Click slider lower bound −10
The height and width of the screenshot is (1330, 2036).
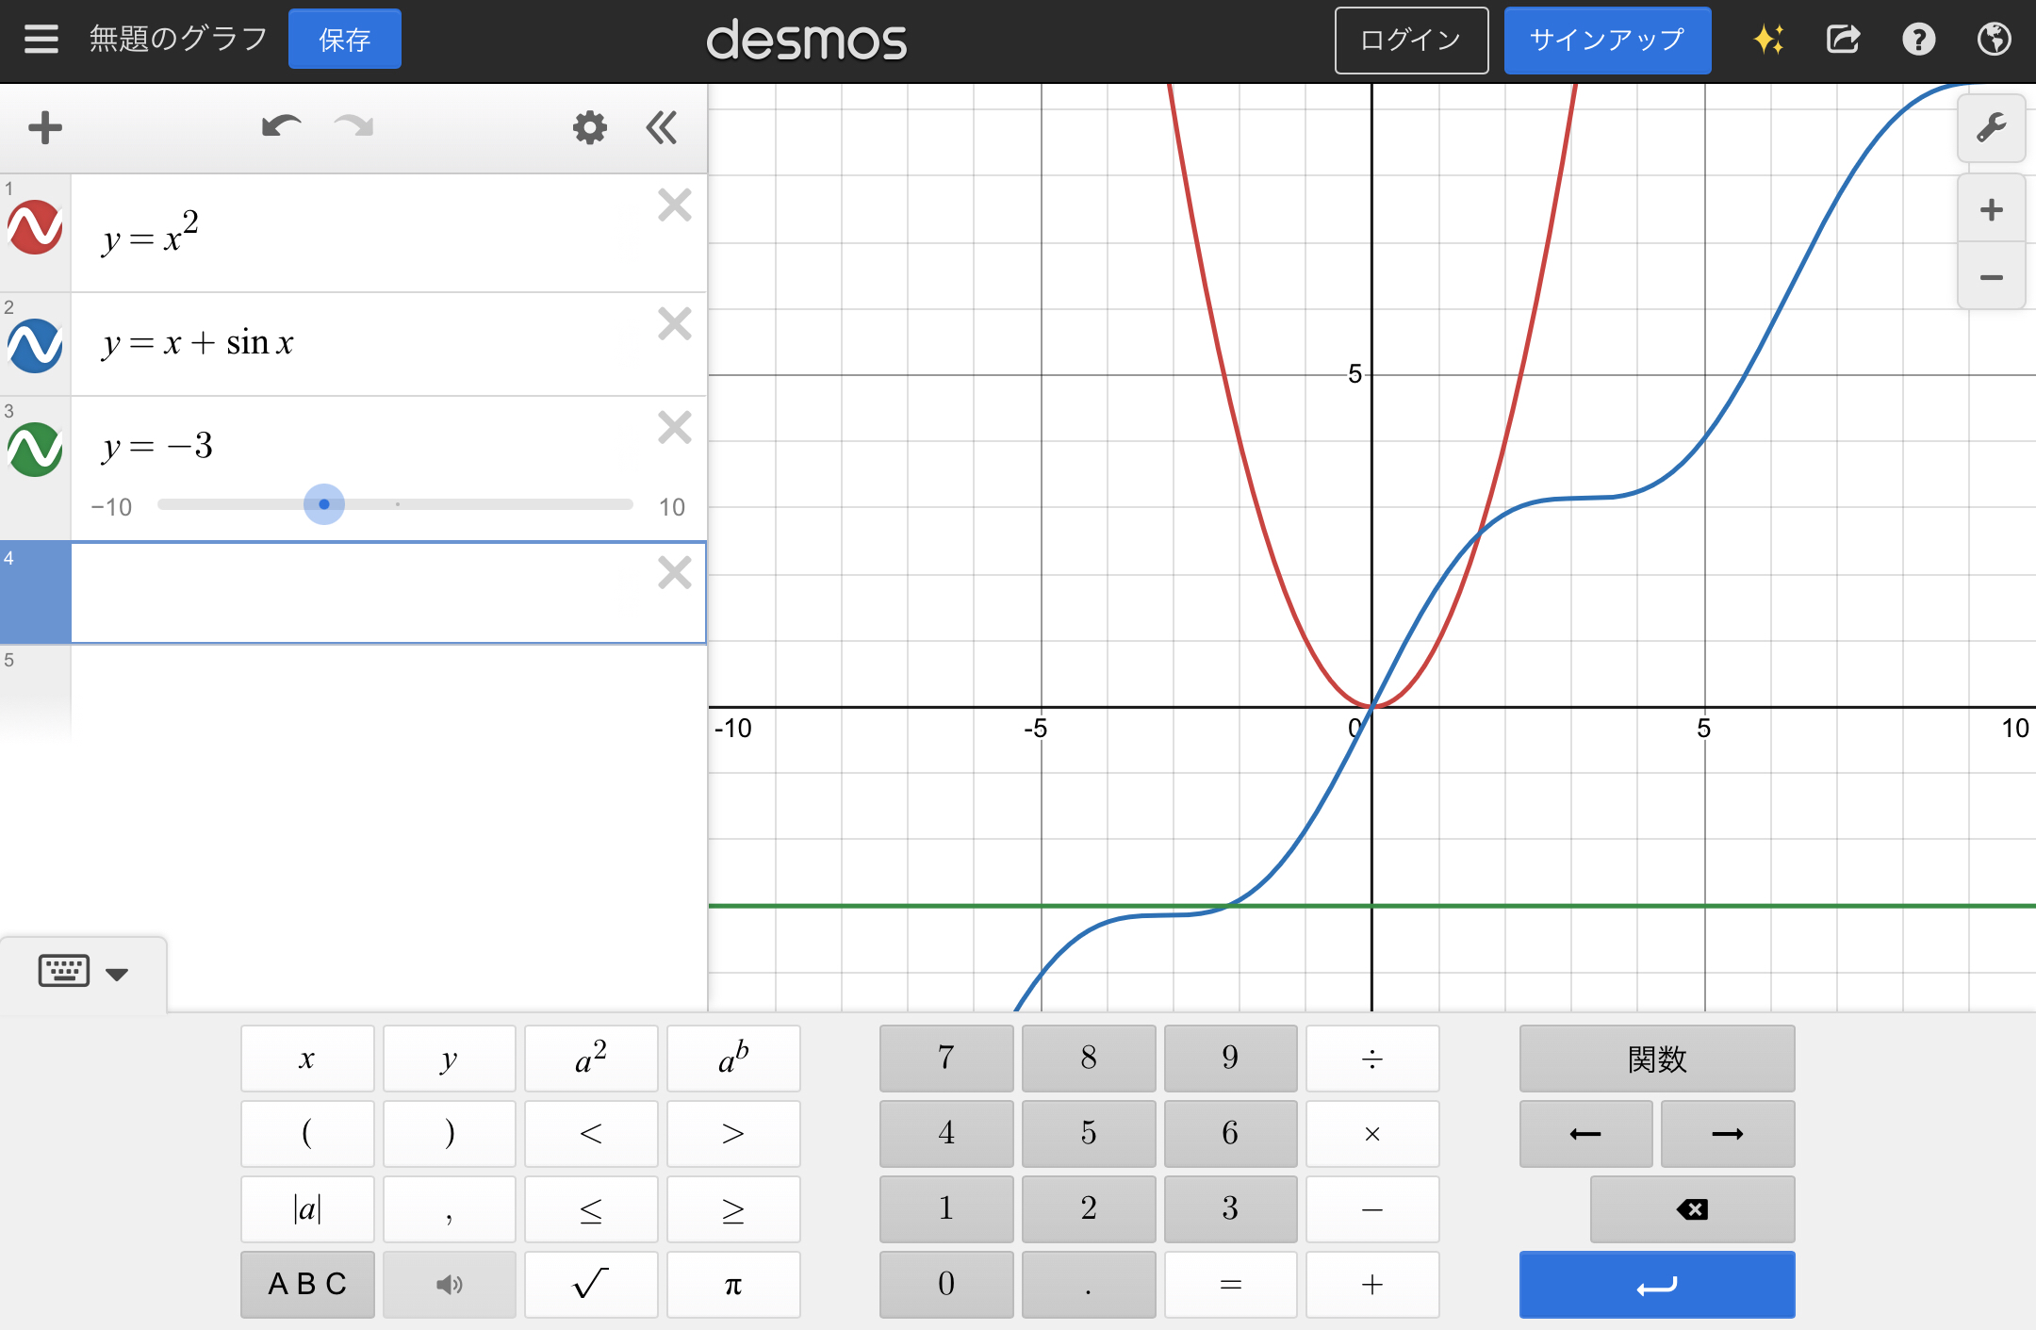click(111, 507)
